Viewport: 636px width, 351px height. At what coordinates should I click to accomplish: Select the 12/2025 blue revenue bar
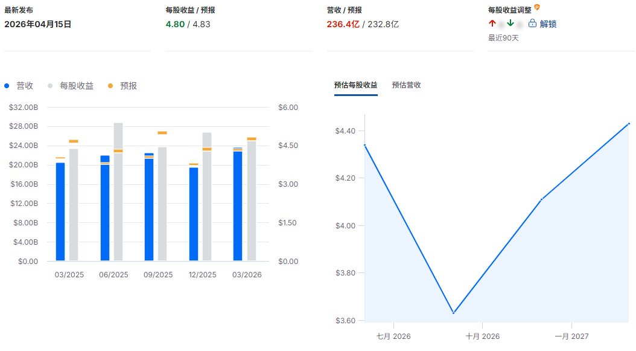[x=194, y=214]
